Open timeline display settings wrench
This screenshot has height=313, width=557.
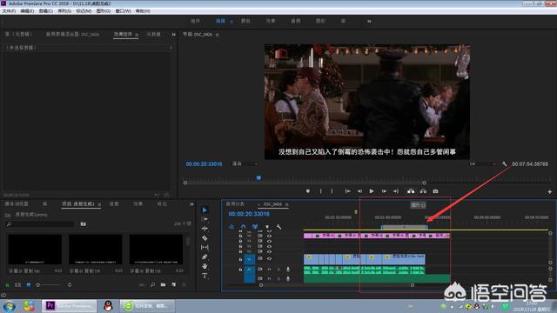click(278, 227)
